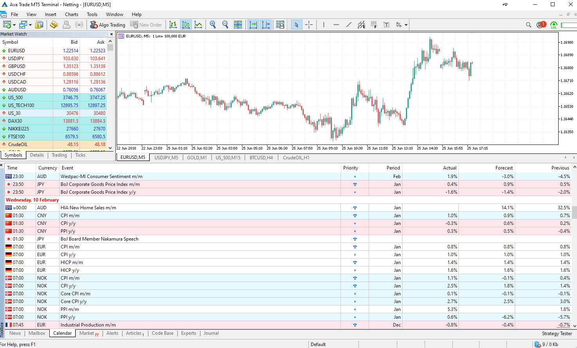Image resolution: width=577 pixels, height=348 pixels.
Task: Switch chart to line chart mode
Action: point(198,24)
